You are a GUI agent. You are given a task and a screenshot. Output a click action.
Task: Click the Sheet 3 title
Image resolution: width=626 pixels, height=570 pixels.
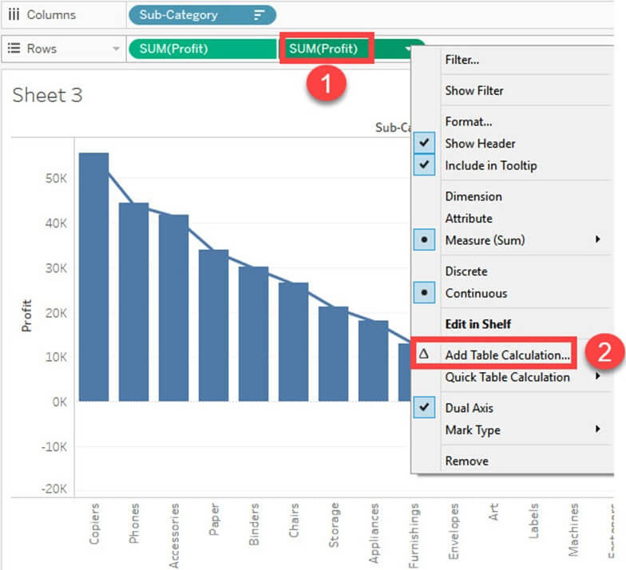click(48, 96)
